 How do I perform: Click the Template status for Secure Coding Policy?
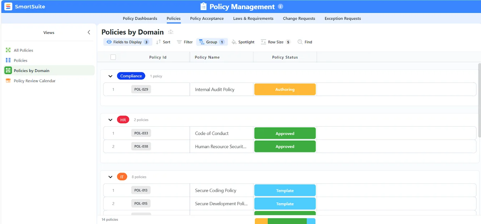click(285, 190)
